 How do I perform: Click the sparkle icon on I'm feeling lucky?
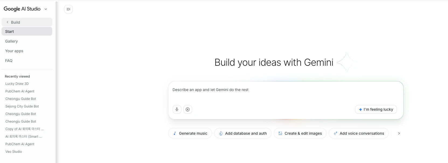coord(360,110)
